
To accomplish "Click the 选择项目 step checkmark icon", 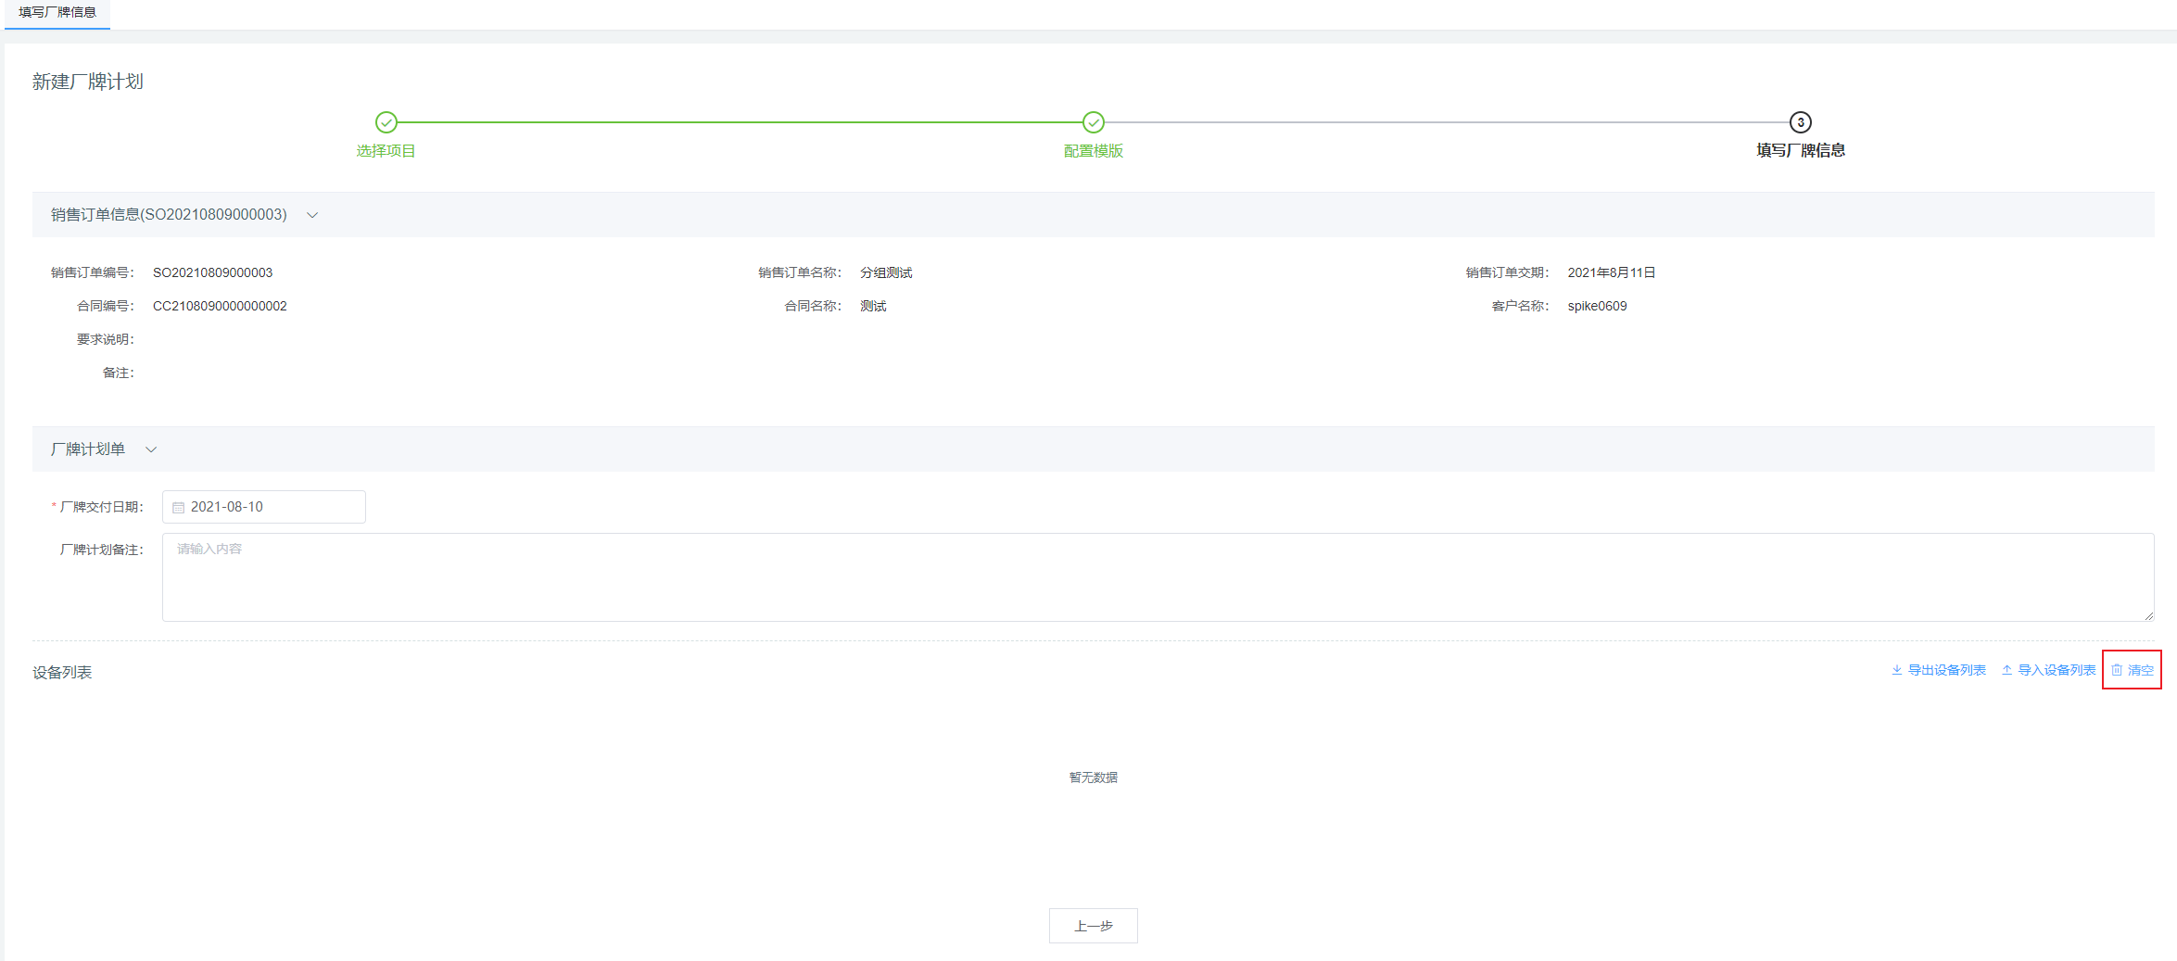I will coord(386,122).
